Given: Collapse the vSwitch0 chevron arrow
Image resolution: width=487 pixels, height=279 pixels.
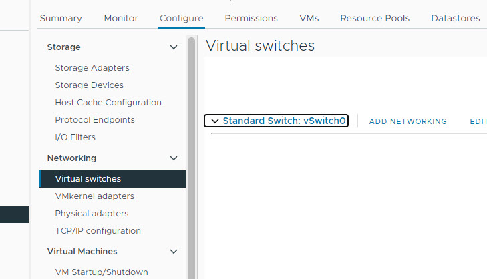Looking at the screenshot, I should coord(215,121).
